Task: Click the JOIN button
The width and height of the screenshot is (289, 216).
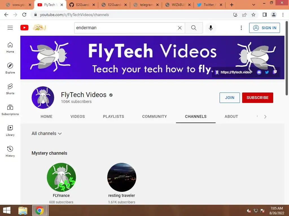Action: [229, 98]
